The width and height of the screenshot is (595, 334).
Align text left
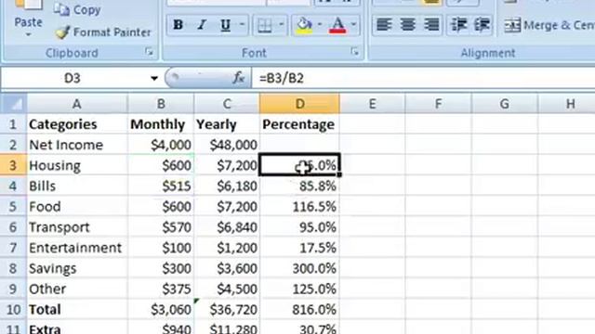pos(384,25)
